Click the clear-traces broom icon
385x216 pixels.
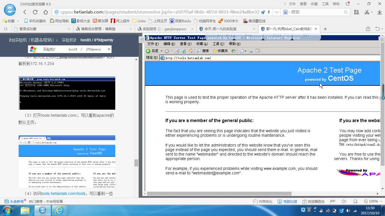[x=368, y=29]
